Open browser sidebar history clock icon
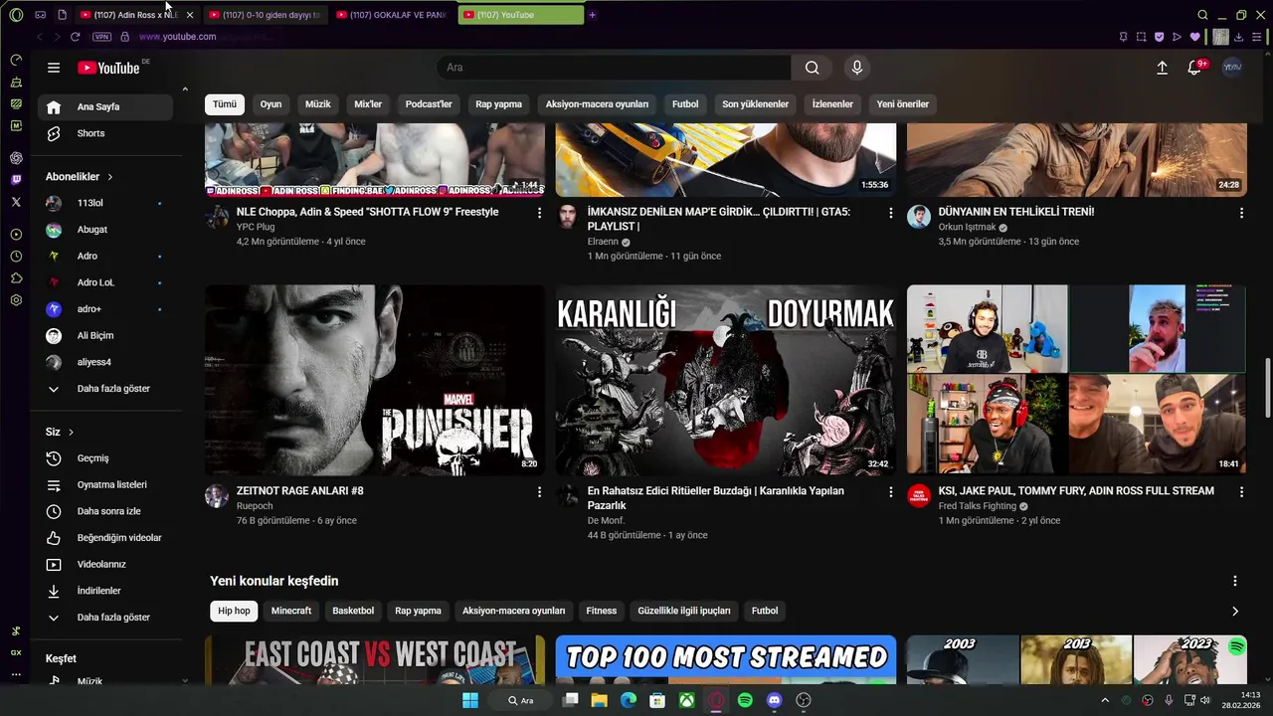This screenshot has width=1273, height=716. 16,257
